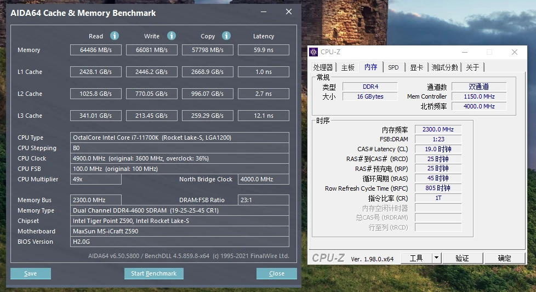The height and width of the screenshot is (292, 536).
Task: Click the Copy info icon in AIDA64
Action: coord(226,36)
